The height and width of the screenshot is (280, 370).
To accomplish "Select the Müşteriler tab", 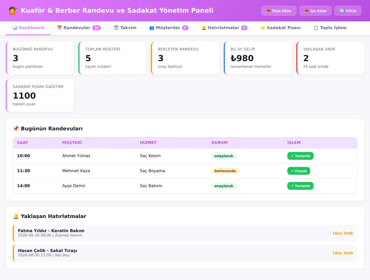I will [x=169, y=28].
